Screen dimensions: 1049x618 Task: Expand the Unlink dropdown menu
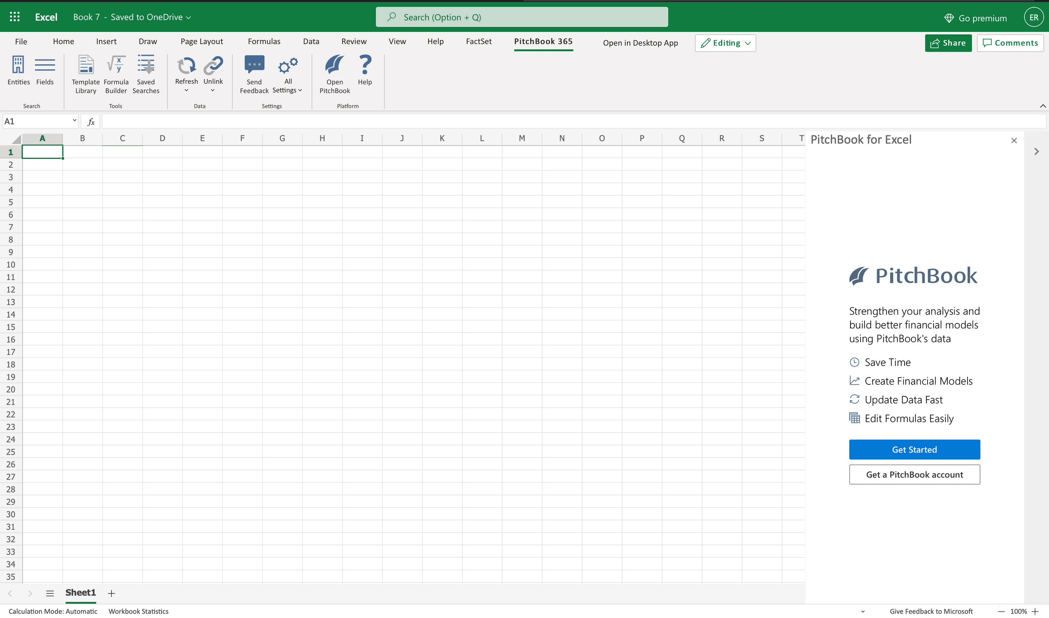213,90
